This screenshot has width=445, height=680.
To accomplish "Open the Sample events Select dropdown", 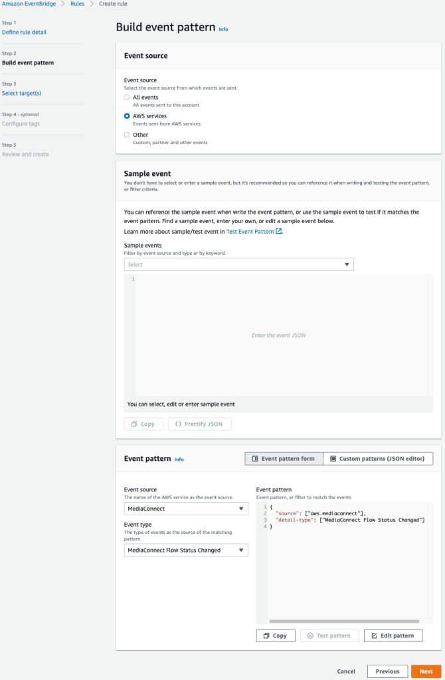I will [238, 264].
